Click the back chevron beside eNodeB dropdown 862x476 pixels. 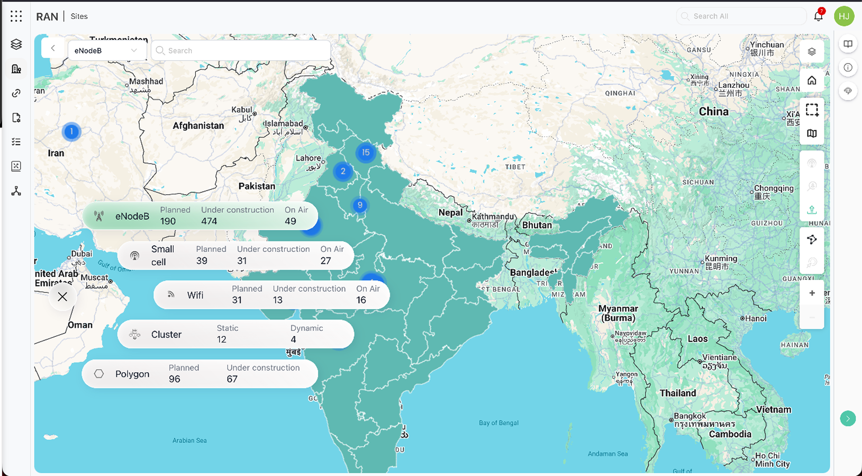pyautogui.click(x=53, y=48)
